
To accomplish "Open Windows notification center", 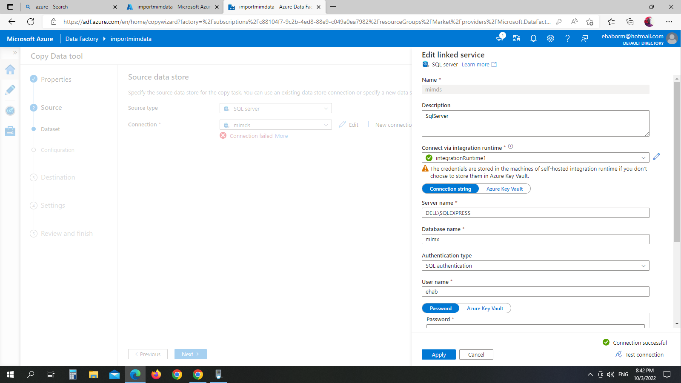I will [667, 374].
